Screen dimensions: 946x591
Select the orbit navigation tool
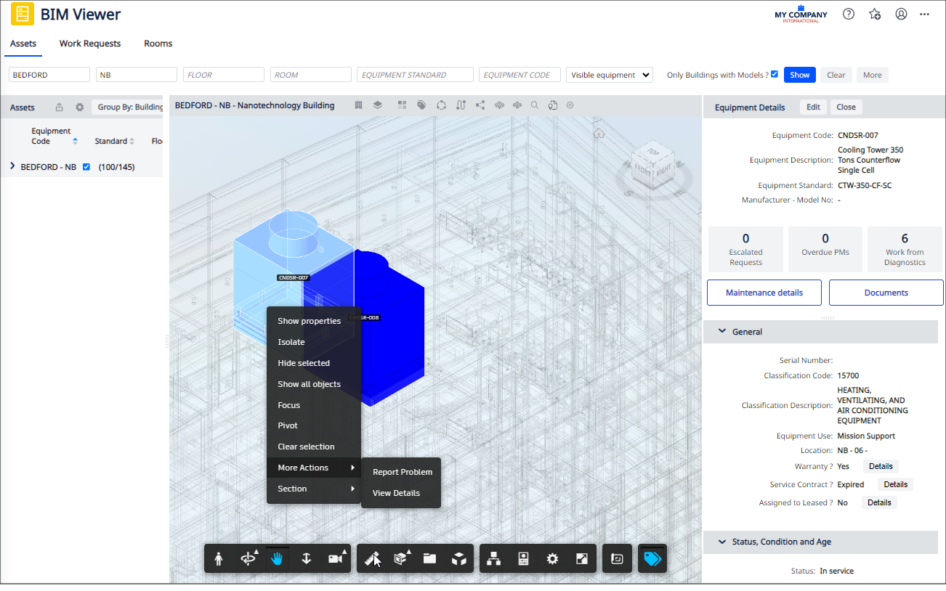click(247, 558)
